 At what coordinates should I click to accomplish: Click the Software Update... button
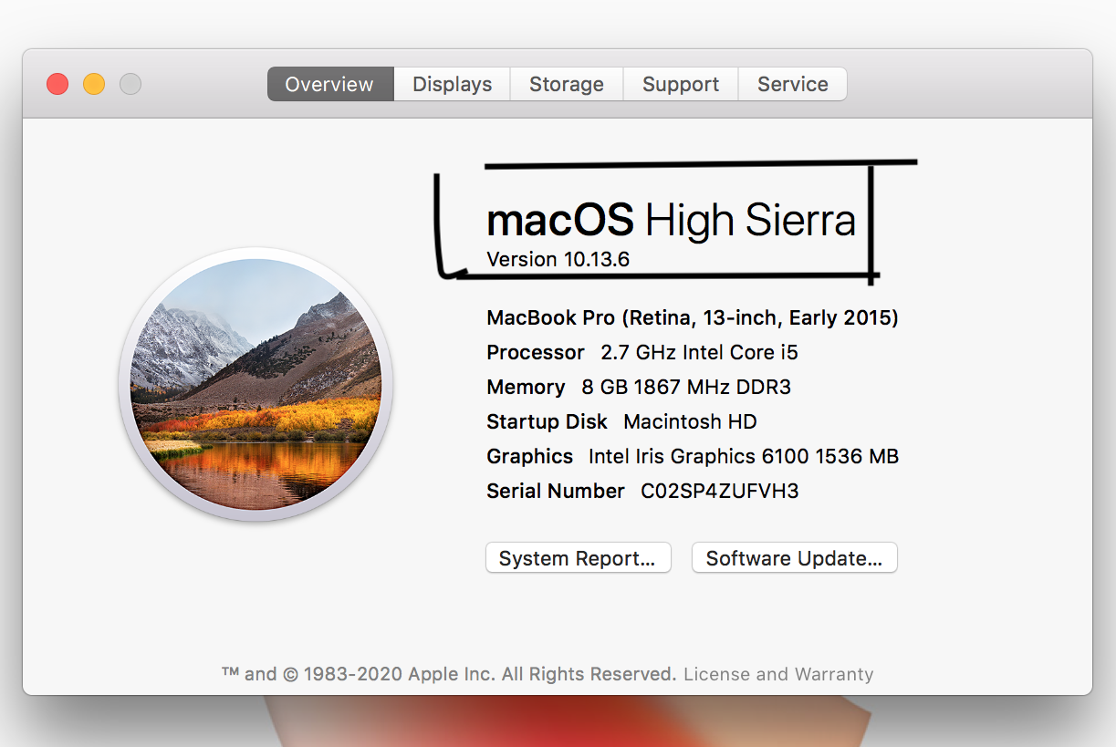[x=794, y=558]
